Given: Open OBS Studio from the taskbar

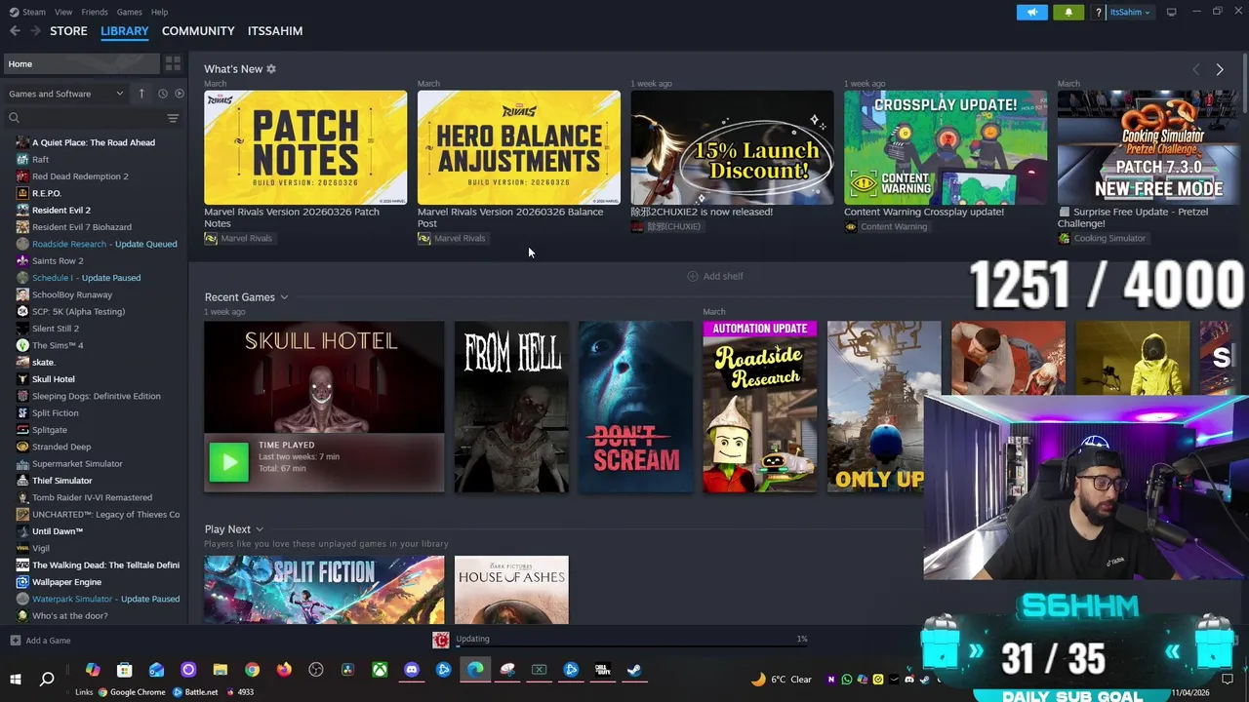Looking at the screenshot, I should [x=316, y=670].
